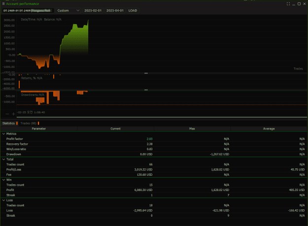Switch to the Statistics tab
308x226 pixels.
(8, 123)
